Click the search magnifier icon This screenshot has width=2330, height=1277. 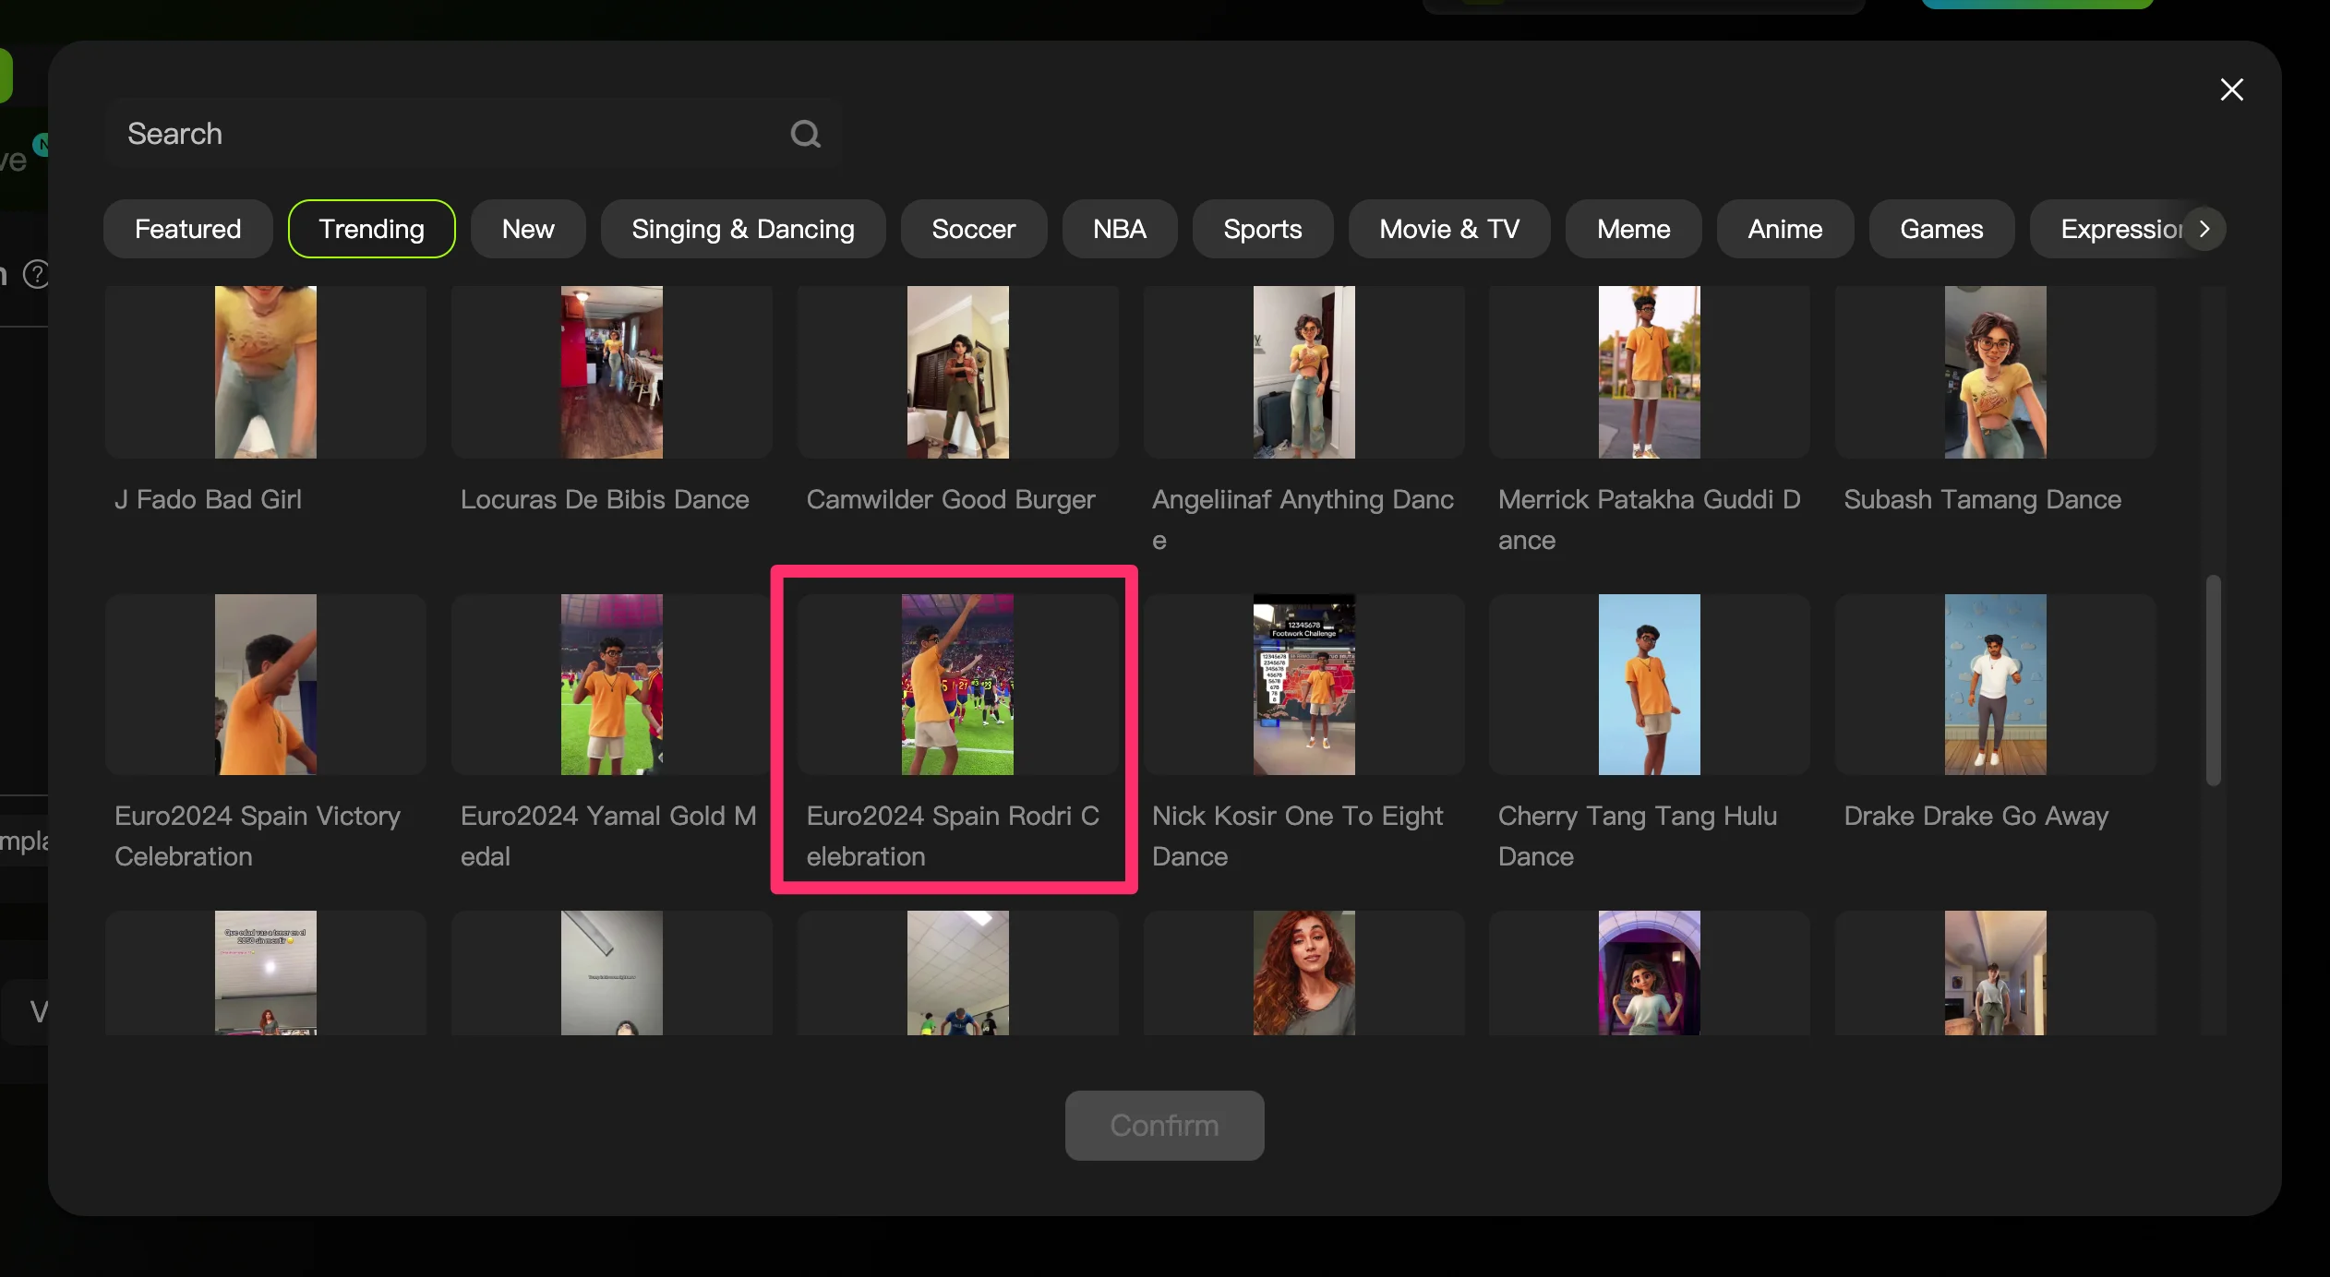(805, 135)
